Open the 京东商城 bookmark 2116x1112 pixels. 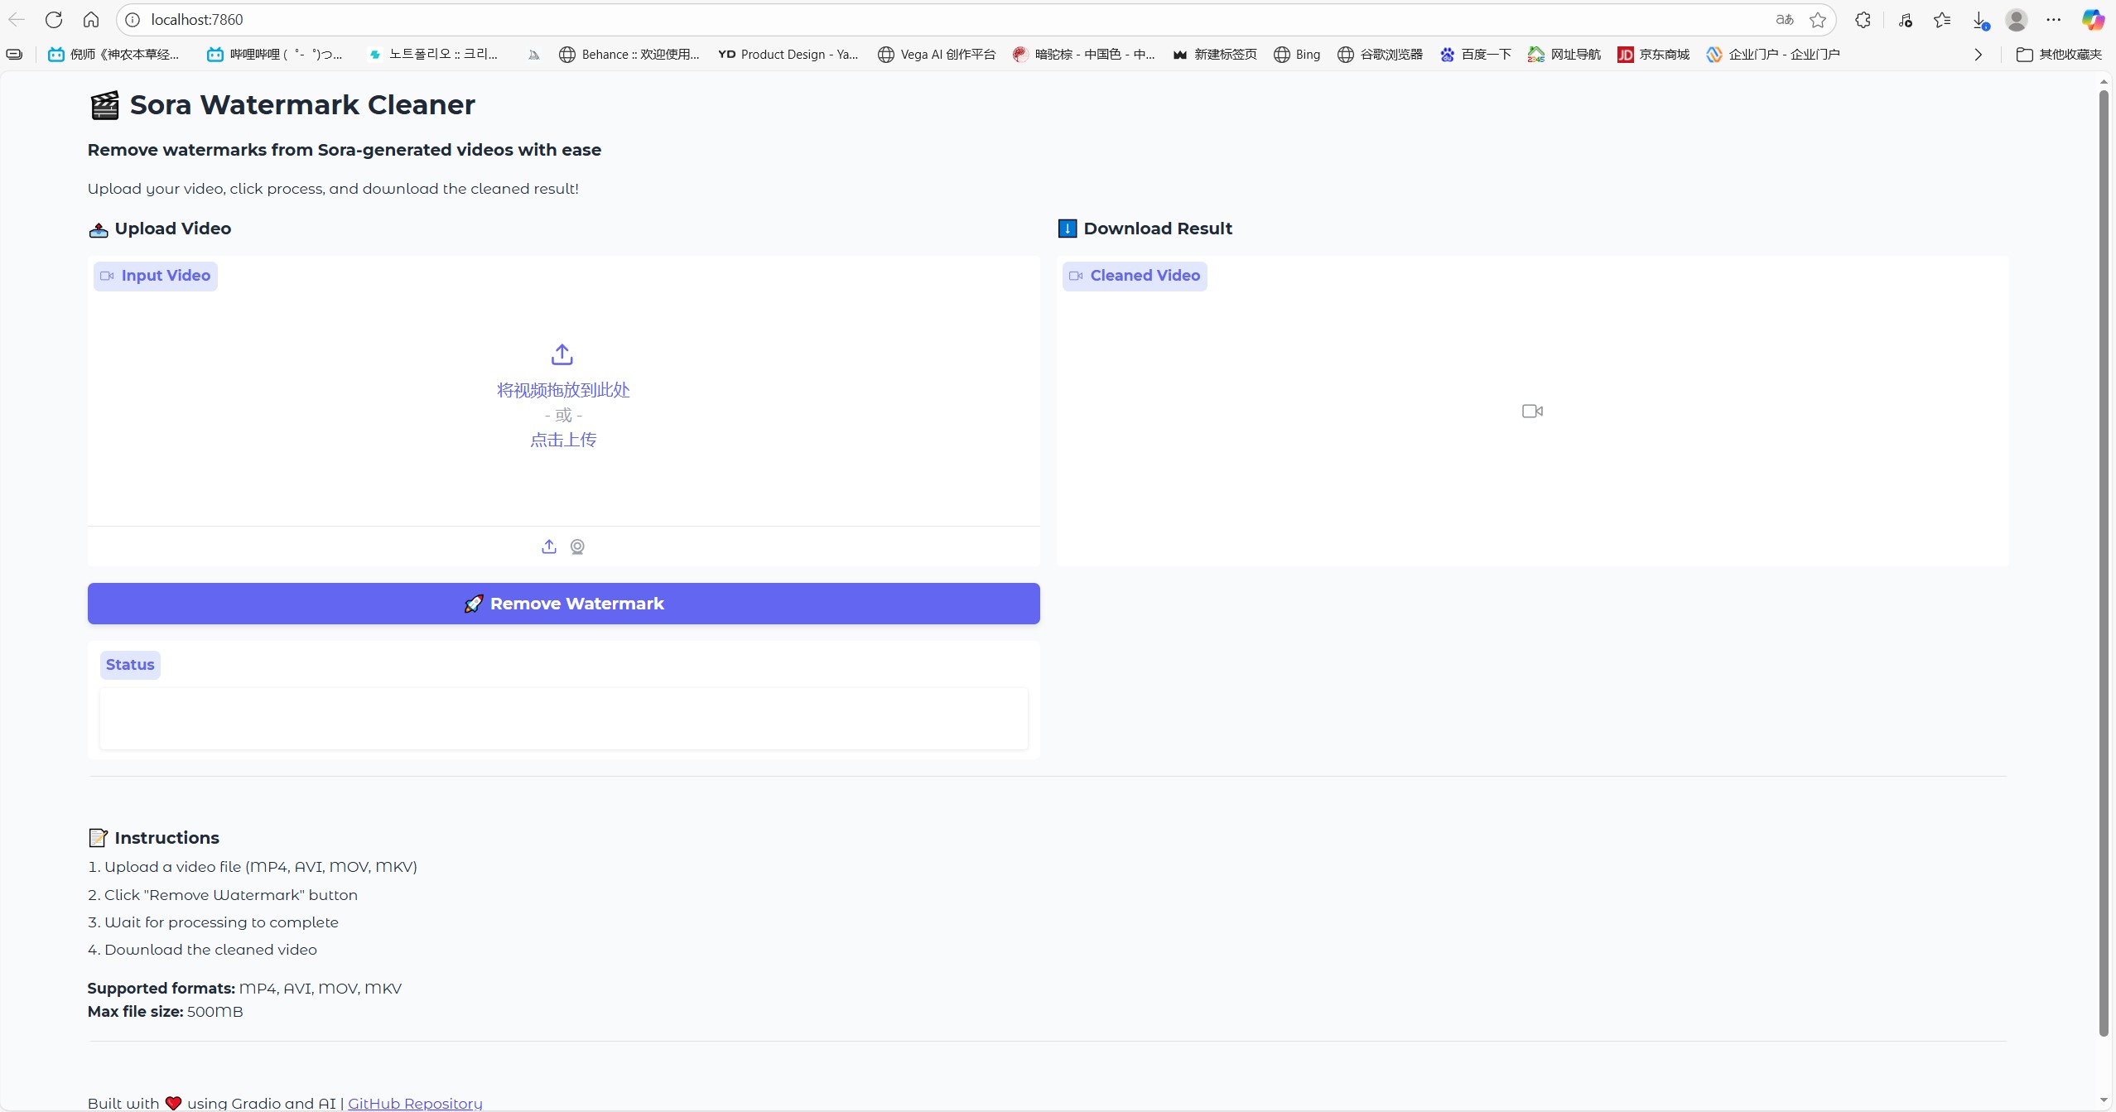point(1653,55)
